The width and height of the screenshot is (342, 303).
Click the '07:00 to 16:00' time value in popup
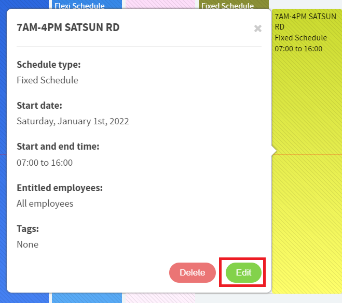(45, 163)
